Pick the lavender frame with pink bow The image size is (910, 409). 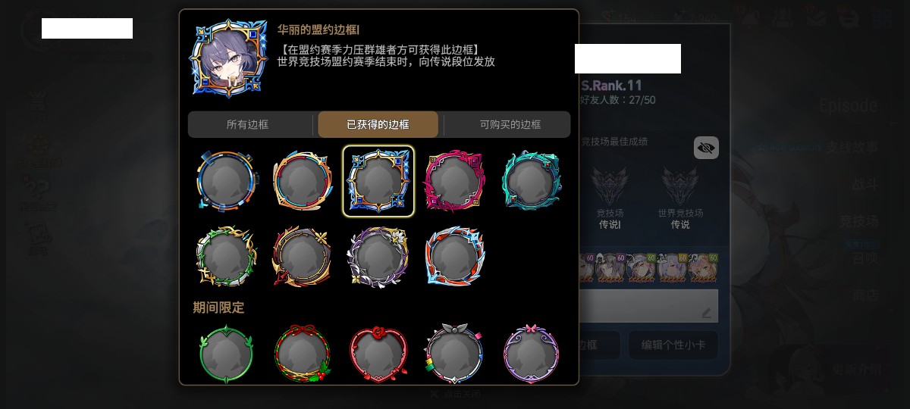532,354
